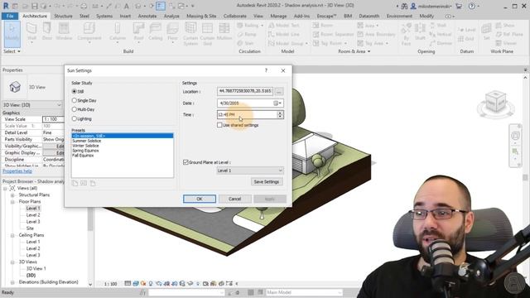Switch to the Manage ribbon tab
530x298 pixels.
(278, 16)
